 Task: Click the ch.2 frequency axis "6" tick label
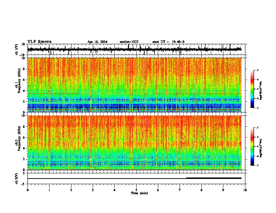24,137
